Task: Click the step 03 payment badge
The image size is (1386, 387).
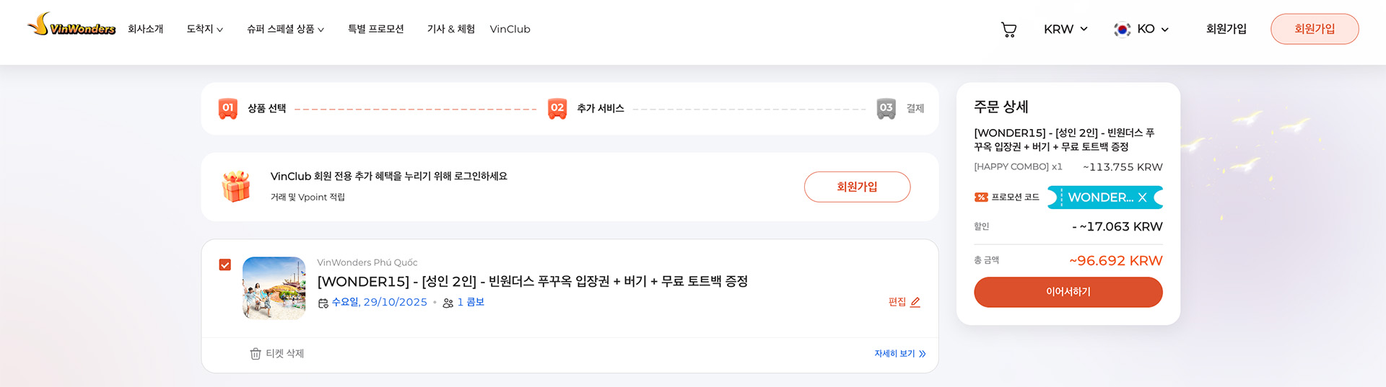Action: click(x=886, y=108)
